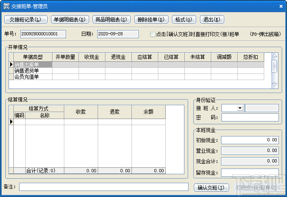Open 商品明细表(S) product details
Image resolution: width=287 pixels, height=197 pixels.
112,19
